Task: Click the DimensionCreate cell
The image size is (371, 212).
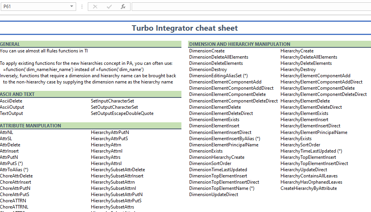Action: pos(207,51)
